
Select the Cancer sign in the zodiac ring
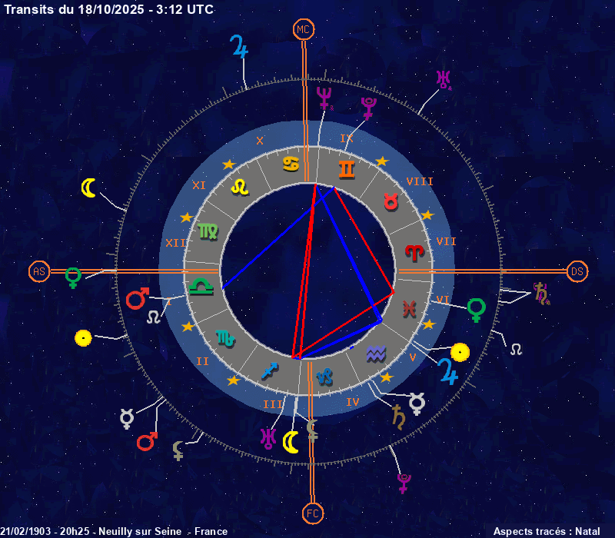291,164
